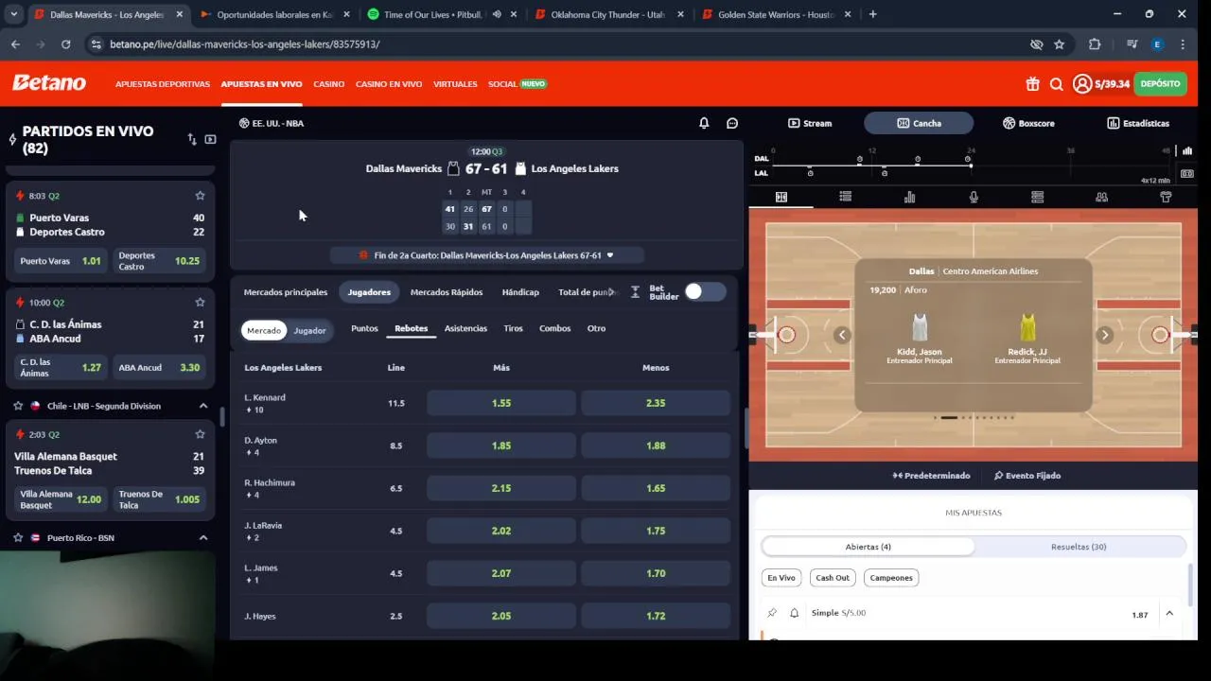1211x681 pixels.
Task: Collapse the Simple S/5.00 bet chevron
Action: click(1169, 614)
